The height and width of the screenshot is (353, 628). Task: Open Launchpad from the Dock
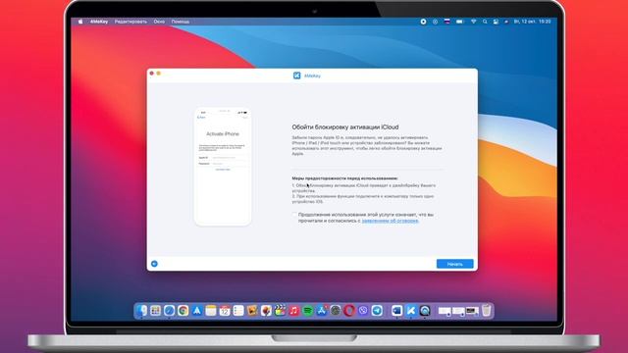(155, 310)
